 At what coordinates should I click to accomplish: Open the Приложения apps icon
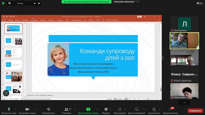pos(120,110)
